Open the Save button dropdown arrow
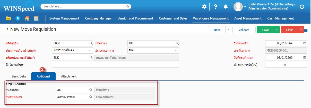 (x=277, y=30)
